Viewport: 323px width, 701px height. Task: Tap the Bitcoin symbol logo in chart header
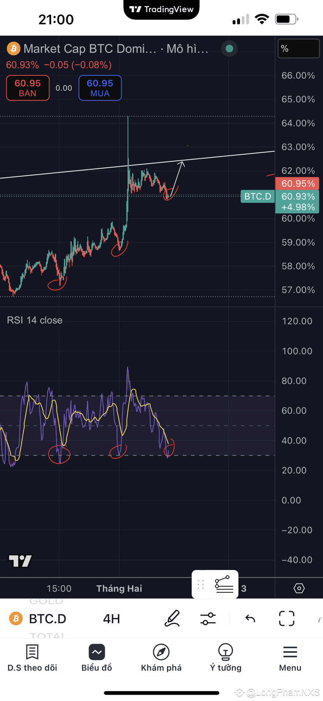pos(14,49)
